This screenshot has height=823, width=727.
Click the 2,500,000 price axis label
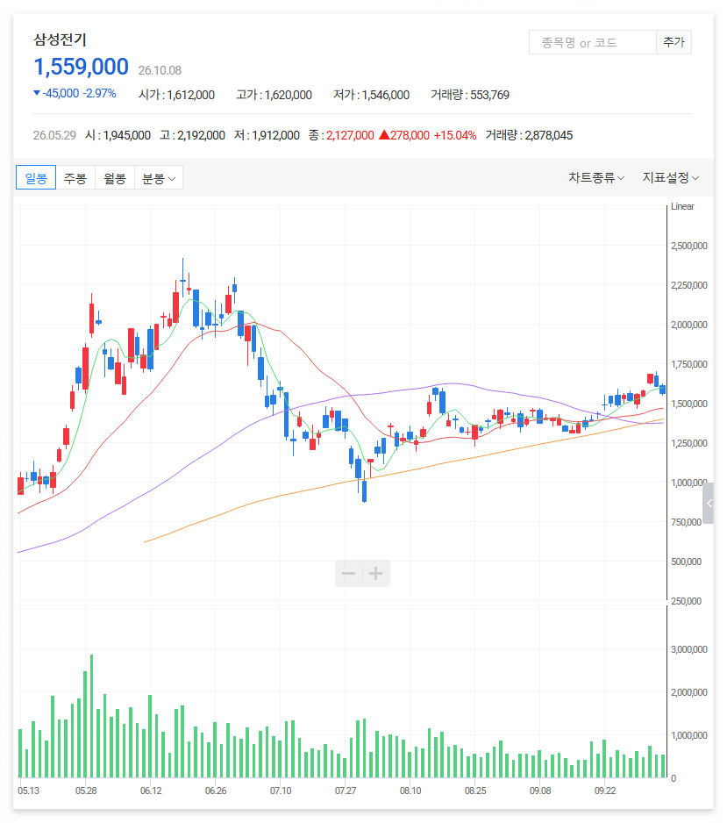689,247
